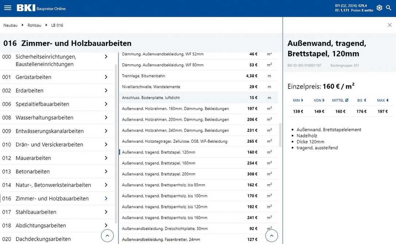Open the Neubau breadcrumb item
Viewport: 396px width, 244px height.
click(x=10, y=25)
